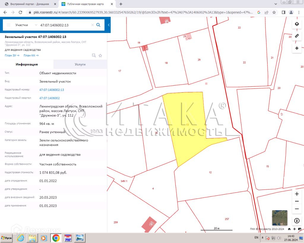Select the ruler measurement tool
The width and height of the screenshot is (304, 243).
297,36
